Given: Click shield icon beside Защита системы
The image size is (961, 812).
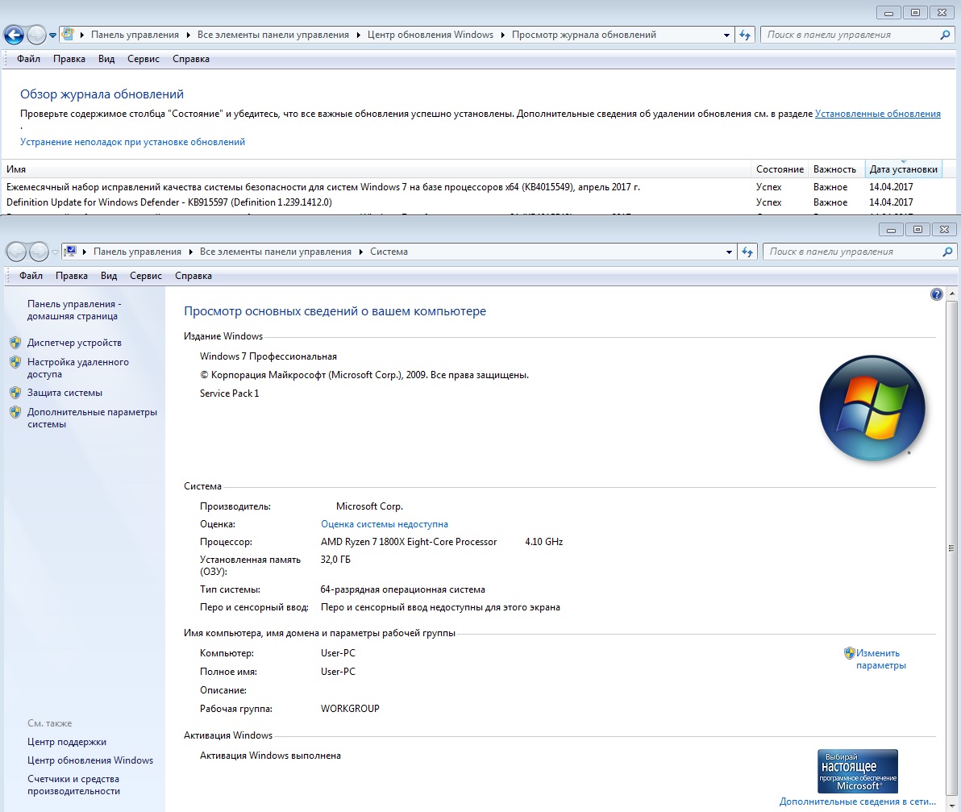Looking at the screenshot, I should pyautogui.click(x=15, y=393).
